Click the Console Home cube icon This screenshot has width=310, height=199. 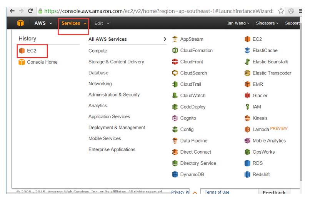point(22,62)
